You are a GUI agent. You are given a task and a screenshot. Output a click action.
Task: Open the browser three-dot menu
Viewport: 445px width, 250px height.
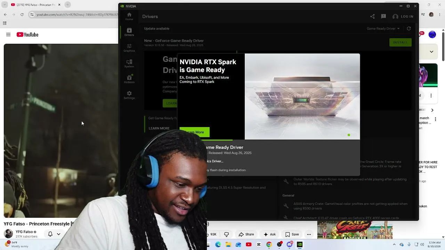click(440, 15)
